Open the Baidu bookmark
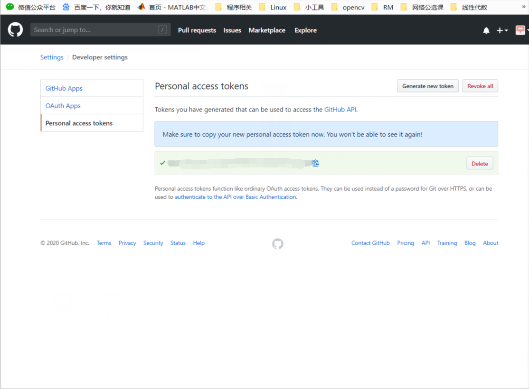This screenshot has width=529, height=389. pyautogui.click(x=96, y=7)
